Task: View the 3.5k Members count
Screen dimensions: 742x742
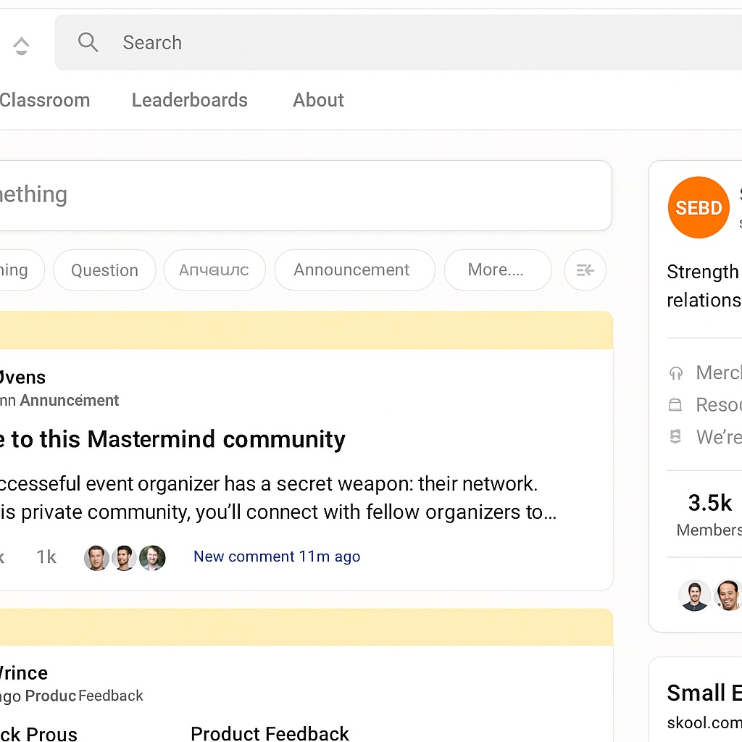Action: [709, 514]
